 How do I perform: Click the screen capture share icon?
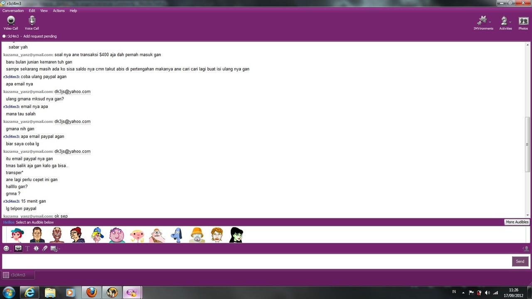point(53,248)
